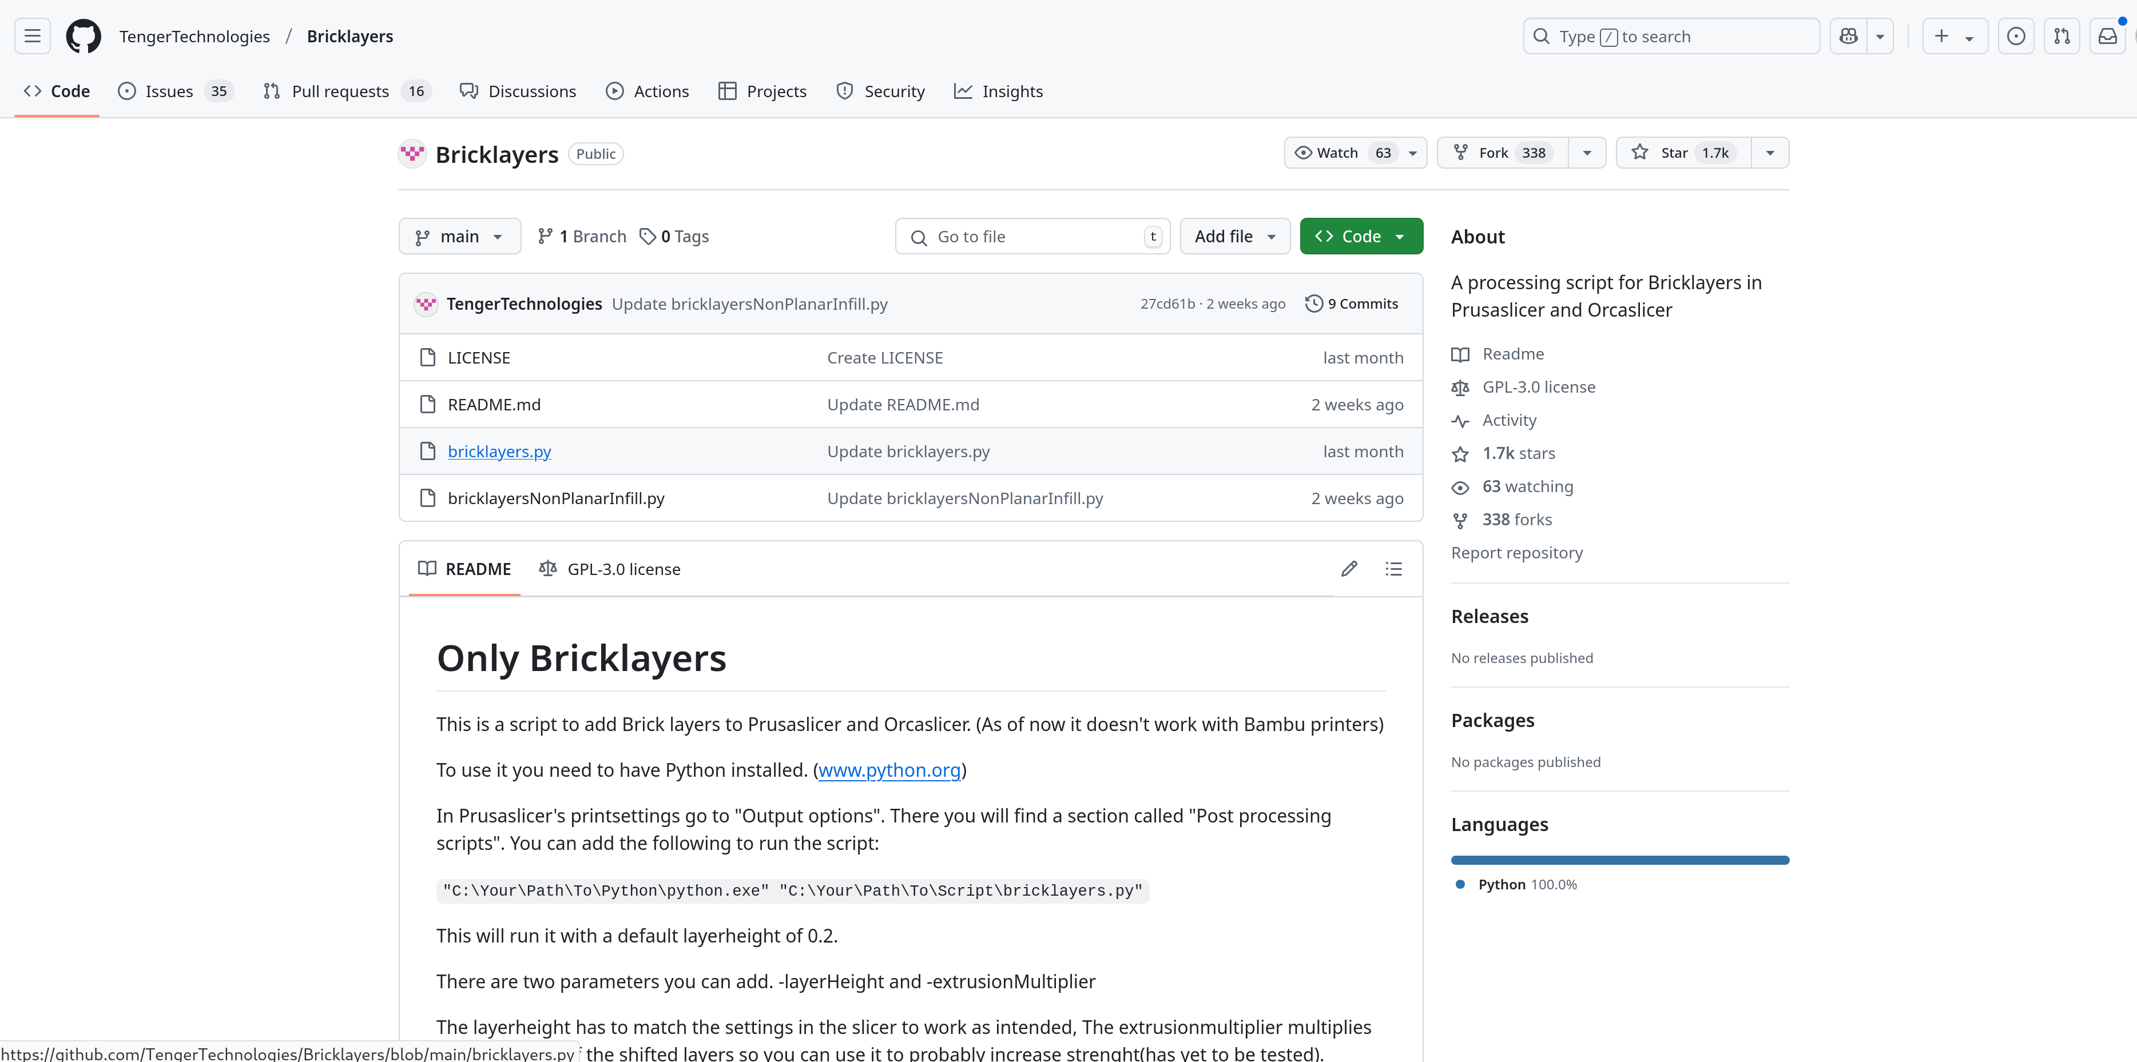Switch to the GPL-3.0 license tab
Viewport: 2137px width, 1062px height.
(610, 569)
